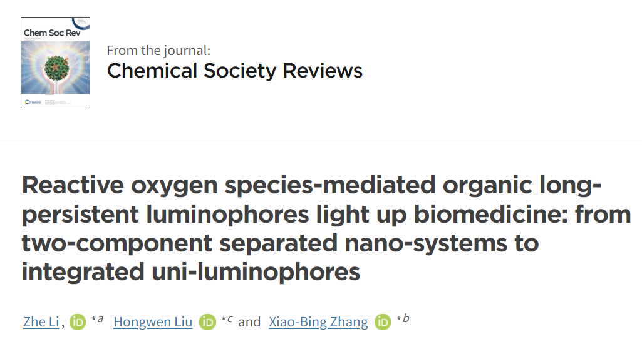
Task: Click the green sphere illustration on the cover
Action: point(56,68)
